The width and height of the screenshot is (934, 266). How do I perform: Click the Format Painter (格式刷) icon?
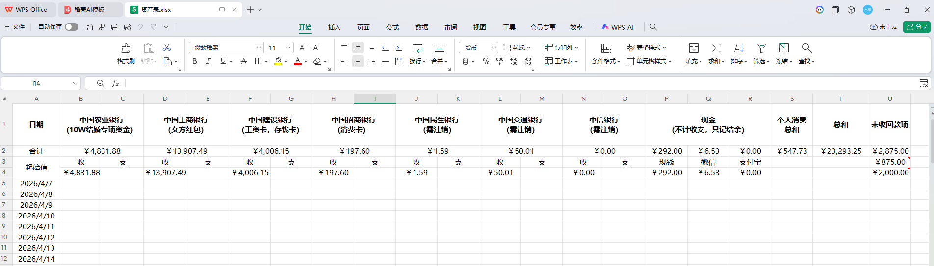click(126, 48)
